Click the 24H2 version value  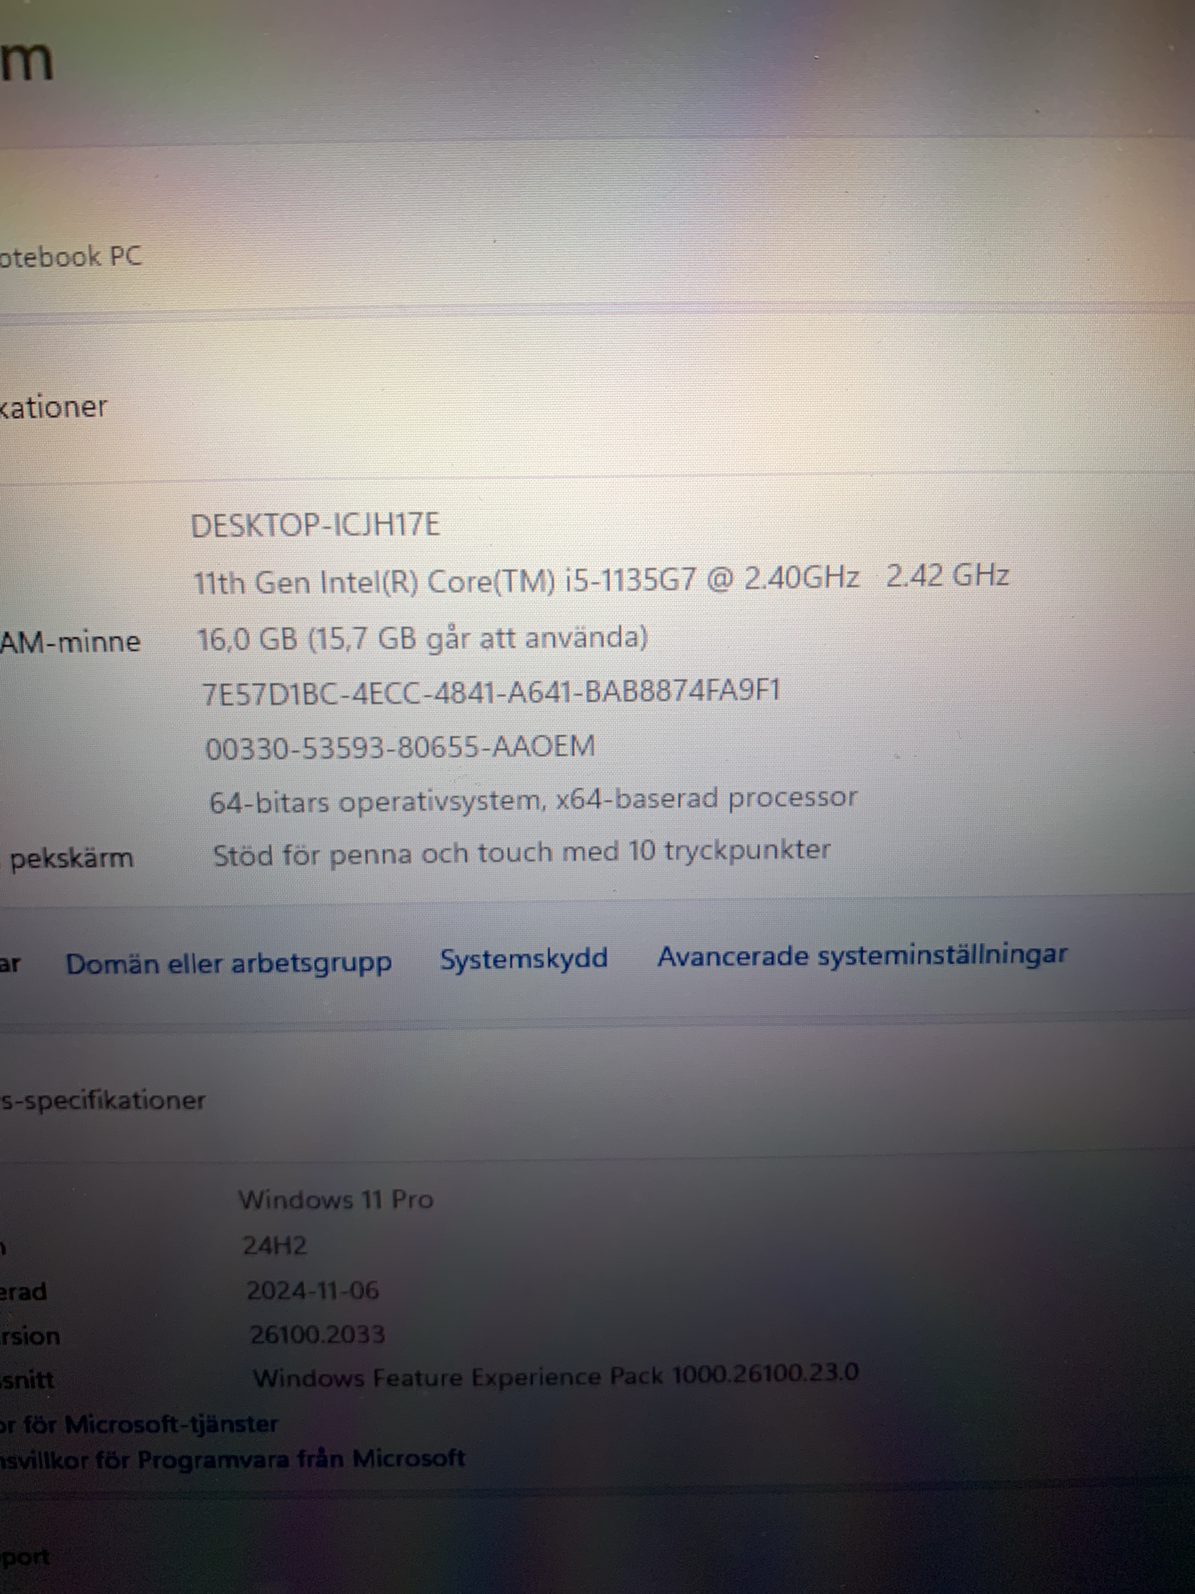pyautogui.click(x=274, y=1245)
